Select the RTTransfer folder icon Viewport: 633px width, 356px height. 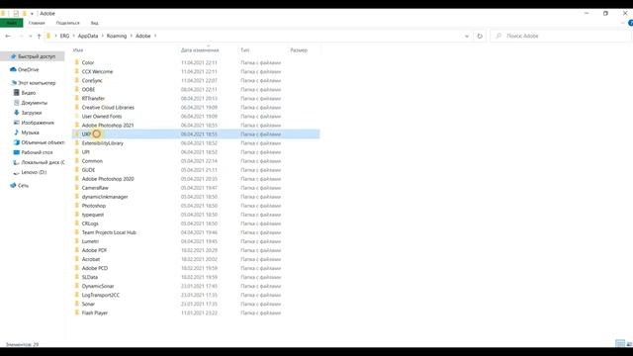point(77,98)
